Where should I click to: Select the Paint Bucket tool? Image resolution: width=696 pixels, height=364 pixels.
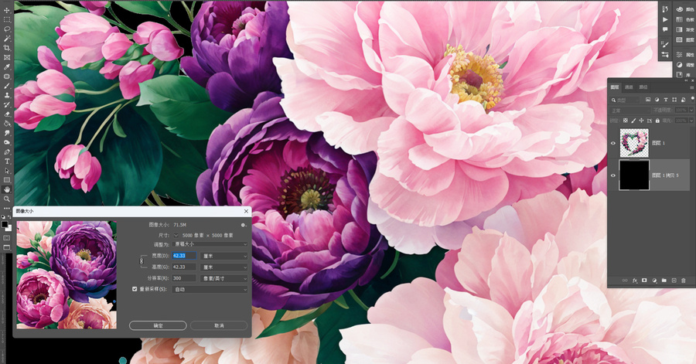click(x=7, y=123)
